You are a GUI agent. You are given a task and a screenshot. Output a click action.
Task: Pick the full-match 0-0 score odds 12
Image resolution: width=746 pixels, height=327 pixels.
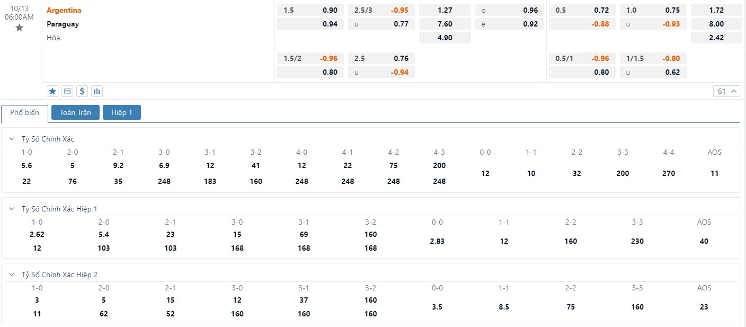pos(485,173)
